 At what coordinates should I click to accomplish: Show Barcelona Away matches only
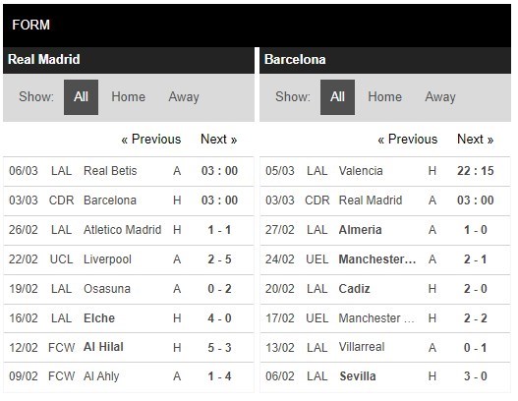(x=440, y=97)
